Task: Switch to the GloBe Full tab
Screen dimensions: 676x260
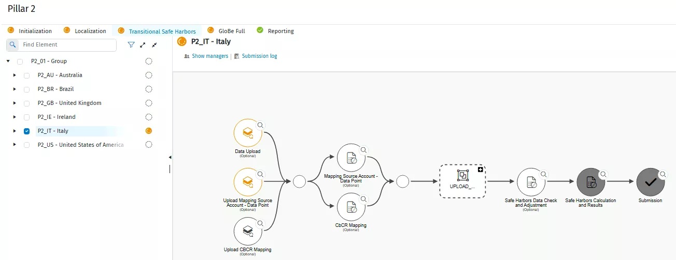Action: 231,31
